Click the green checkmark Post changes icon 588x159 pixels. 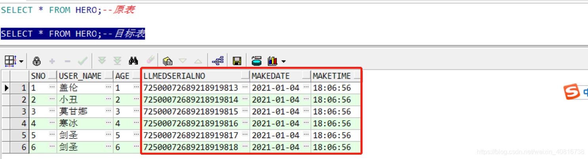[x=82, y=61]
